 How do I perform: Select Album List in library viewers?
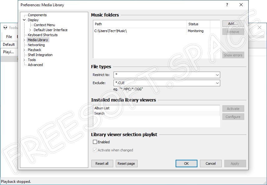[102, 108]
